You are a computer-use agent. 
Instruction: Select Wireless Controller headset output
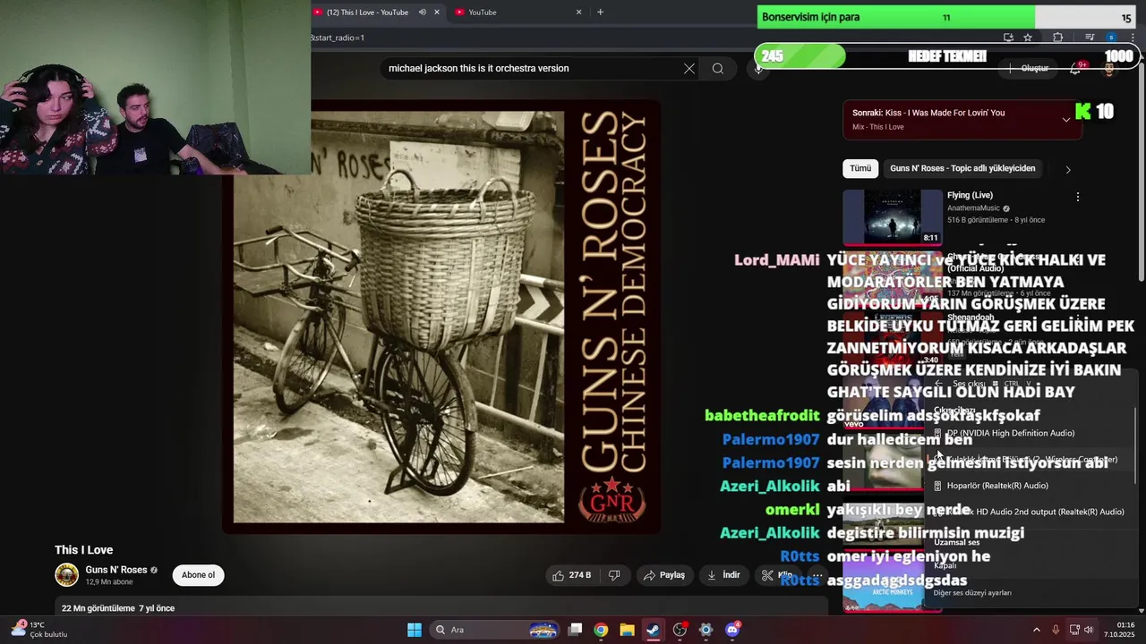1030,460
